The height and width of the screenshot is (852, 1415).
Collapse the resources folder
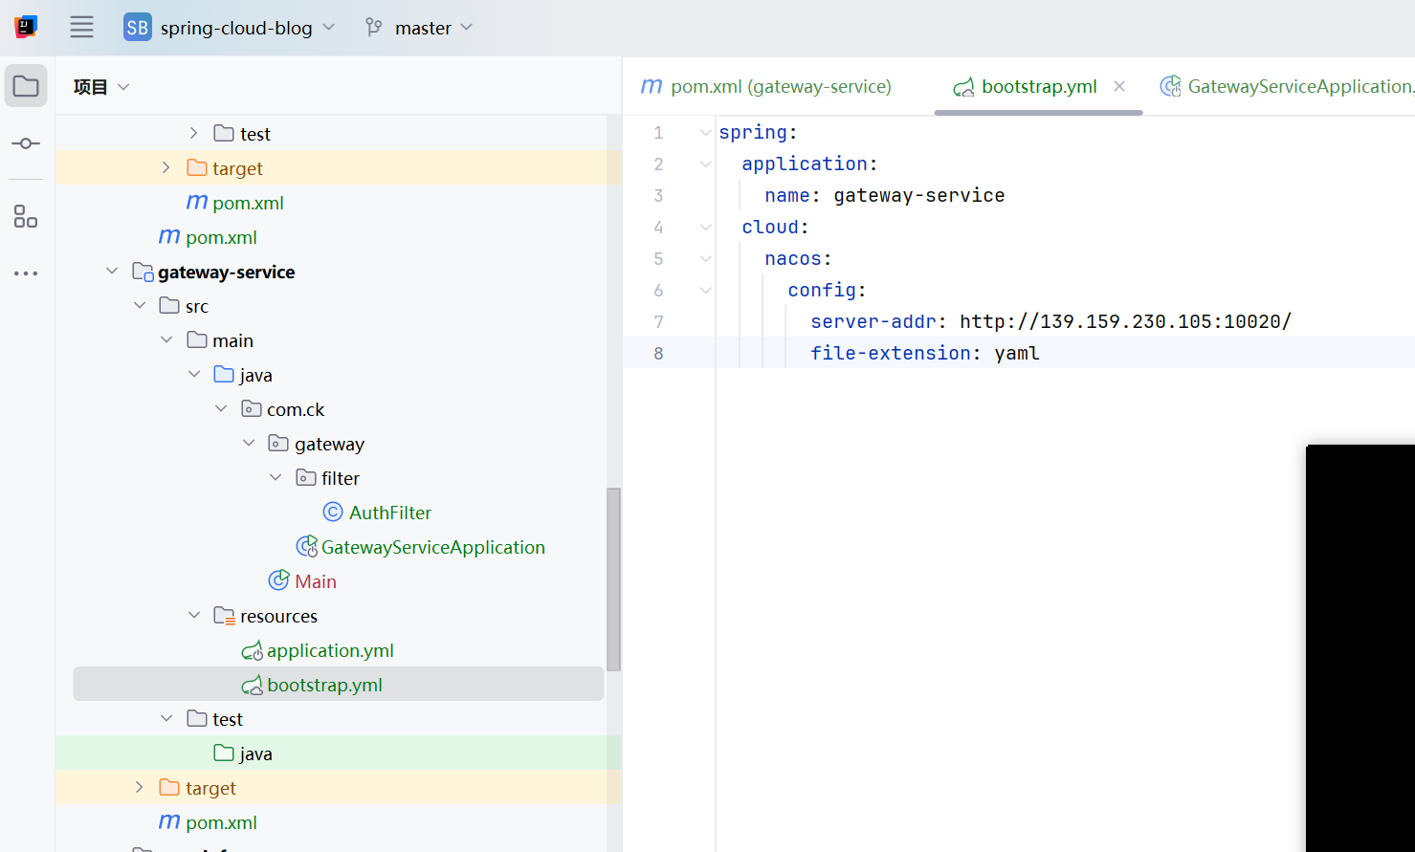coord(194,615)
